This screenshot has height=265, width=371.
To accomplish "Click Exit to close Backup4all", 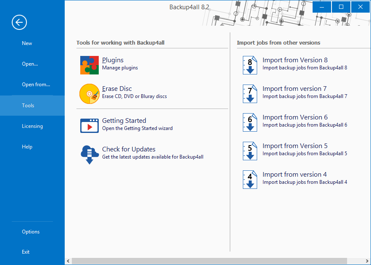I will 25,252.
